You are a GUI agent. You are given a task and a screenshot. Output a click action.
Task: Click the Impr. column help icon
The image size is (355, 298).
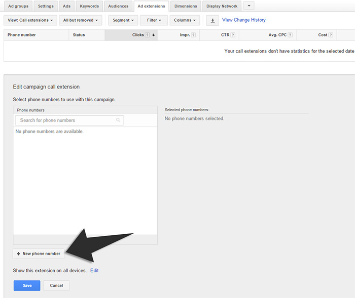click(193, 35)
